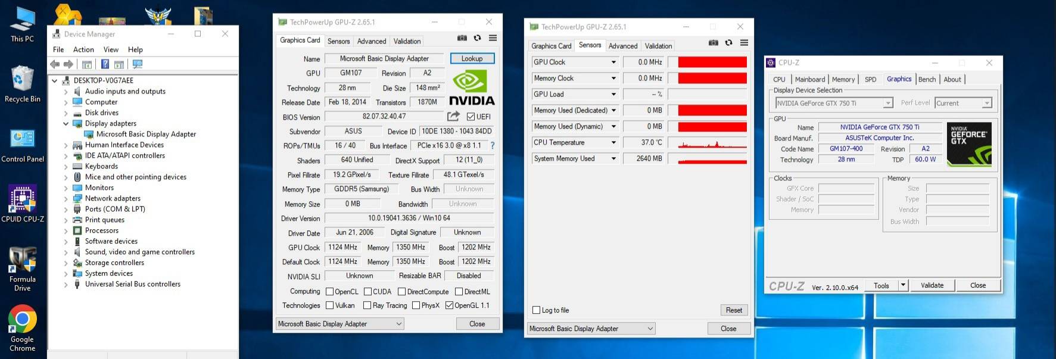
Task: Enable the Ray Tracing checkbox
Action: (x=367, y=305)
